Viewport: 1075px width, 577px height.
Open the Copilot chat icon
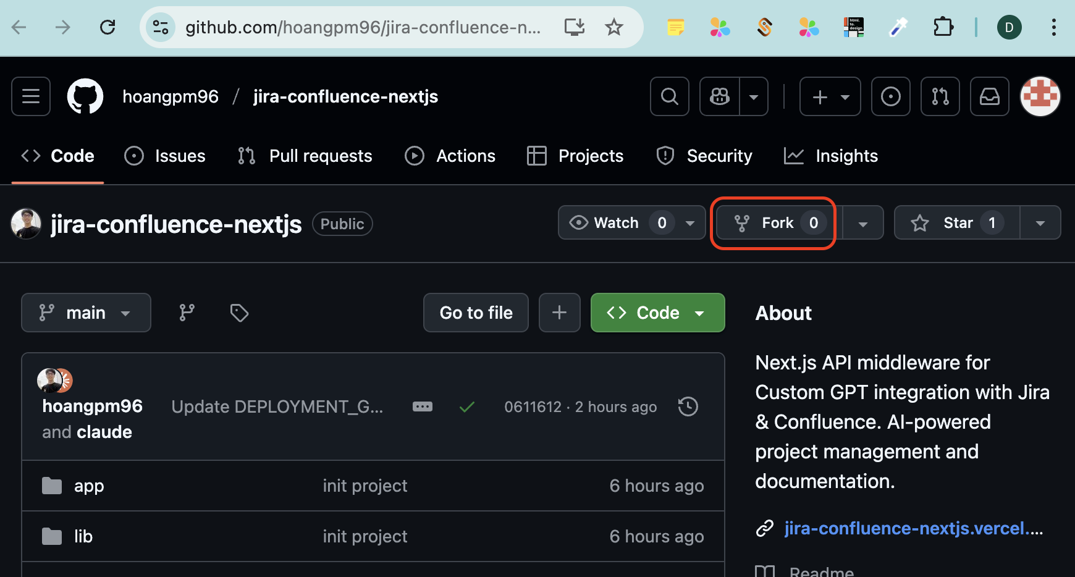tap(720, 96)
